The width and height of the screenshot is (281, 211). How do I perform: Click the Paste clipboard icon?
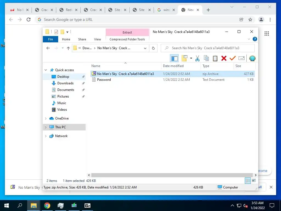coord(215,58)
